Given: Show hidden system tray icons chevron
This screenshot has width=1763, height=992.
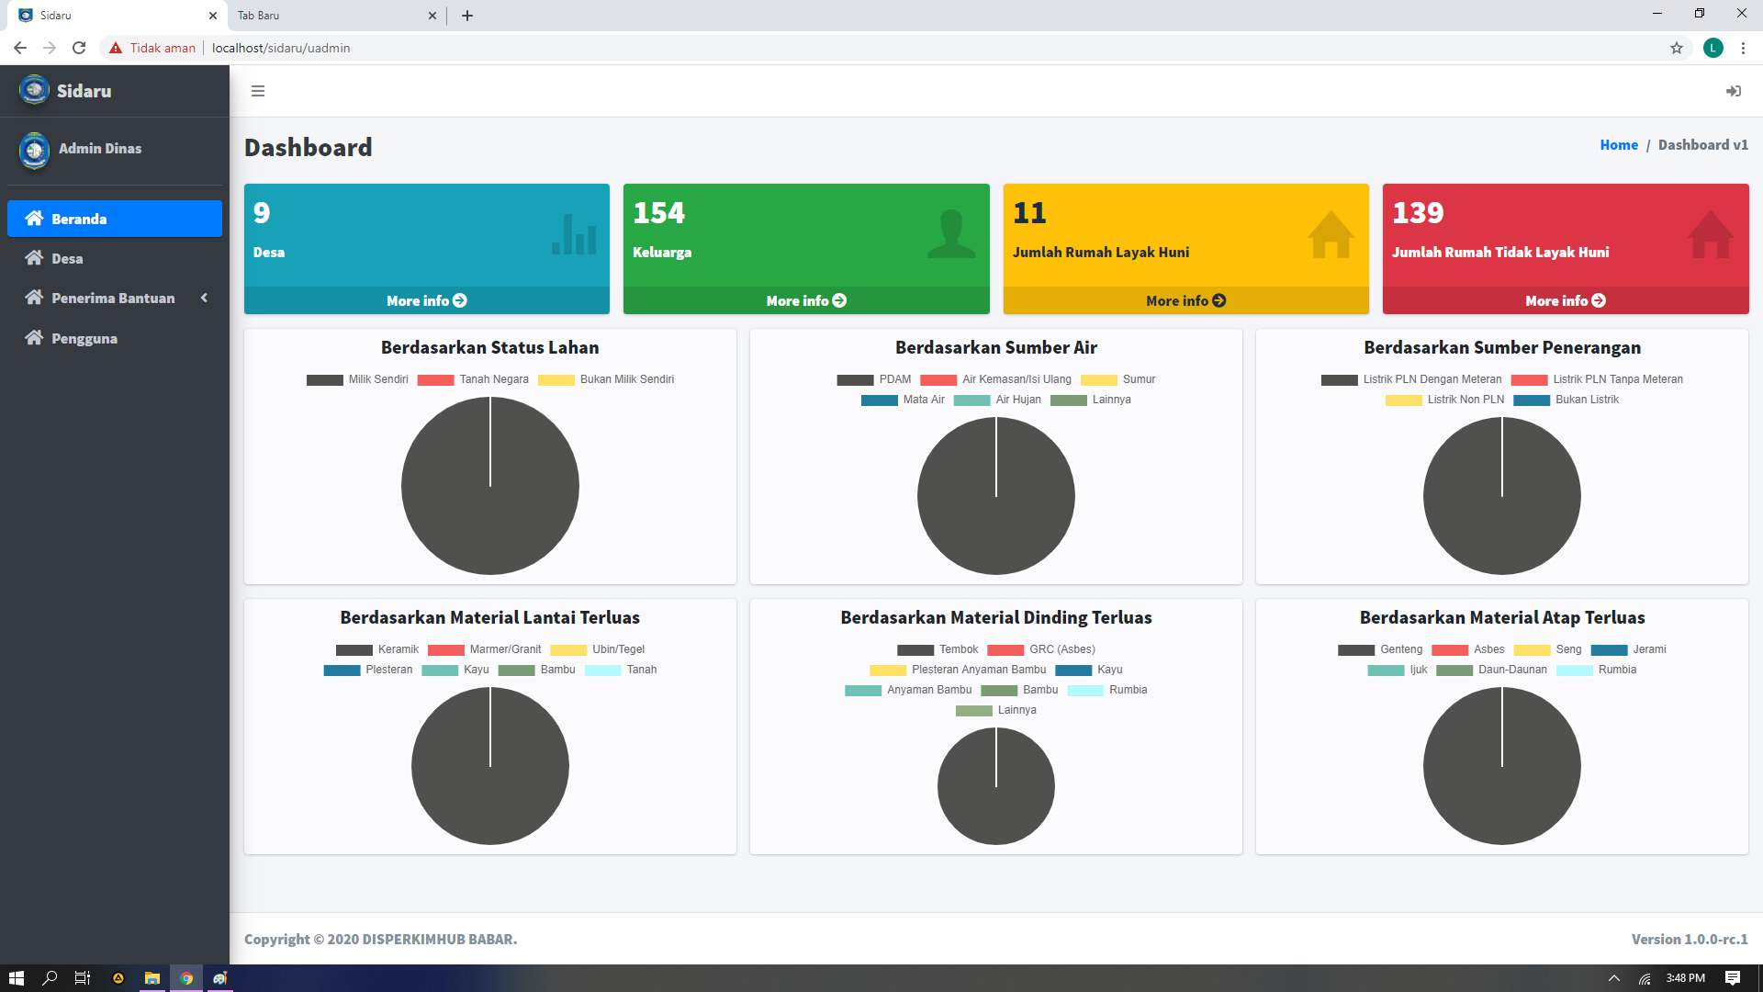Looking at the screenshot, I should coord(1613,978).
